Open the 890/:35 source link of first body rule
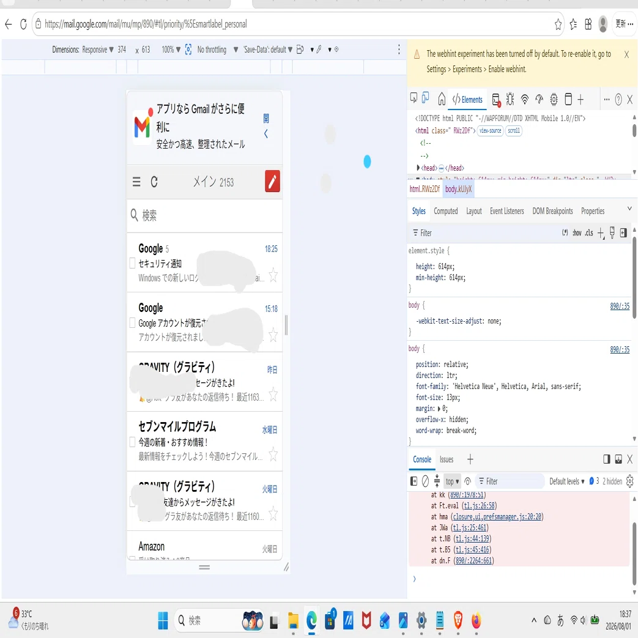Image resolution: width=638 pixels, height=638 pixels. (619, 306)
